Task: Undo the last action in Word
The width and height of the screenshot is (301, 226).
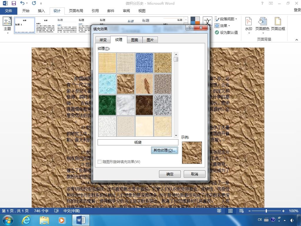Action: pos(22,3)
